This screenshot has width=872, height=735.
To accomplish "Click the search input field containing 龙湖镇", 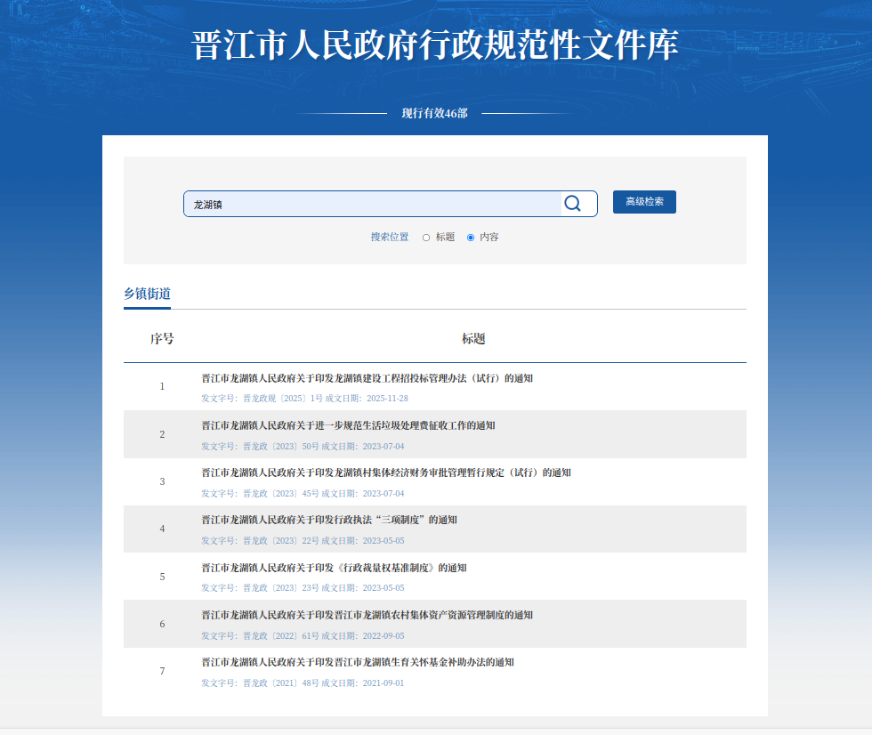I will [x=374, y=204].
